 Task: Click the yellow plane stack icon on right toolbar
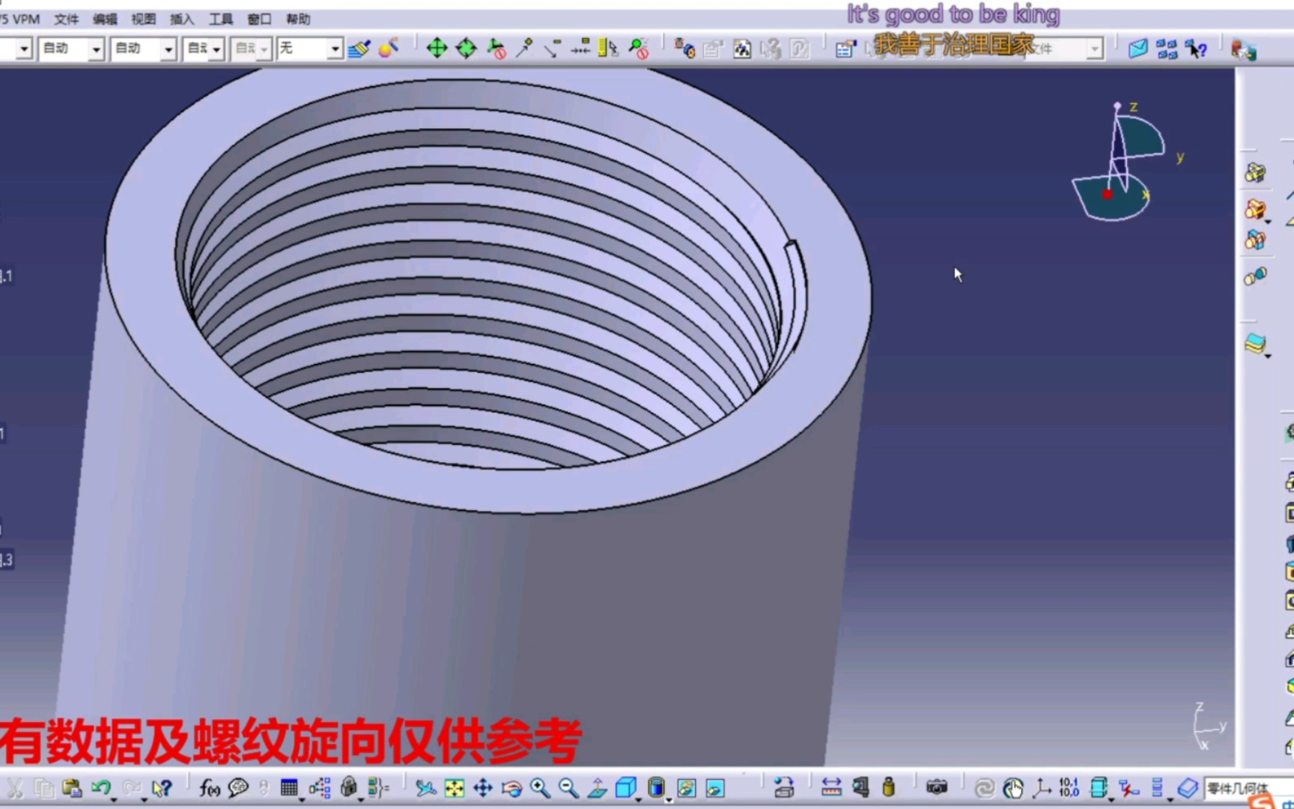click(1256, 345)
